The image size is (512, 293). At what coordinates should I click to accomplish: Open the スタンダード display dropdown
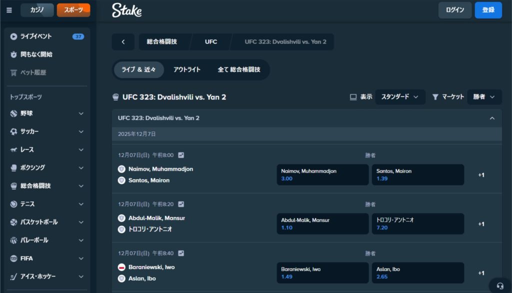[400, 97]
